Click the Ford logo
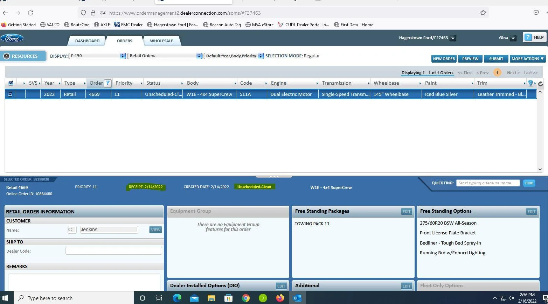 [x=12, y=38]
